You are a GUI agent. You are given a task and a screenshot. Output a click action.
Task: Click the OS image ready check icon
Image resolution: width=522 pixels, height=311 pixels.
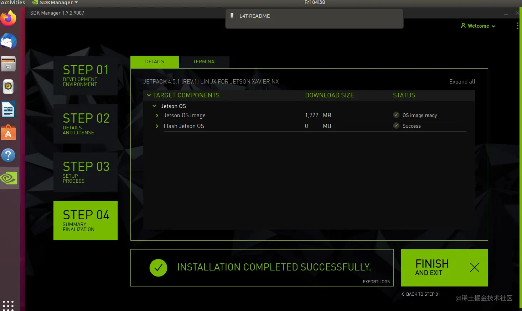[396, 115]
